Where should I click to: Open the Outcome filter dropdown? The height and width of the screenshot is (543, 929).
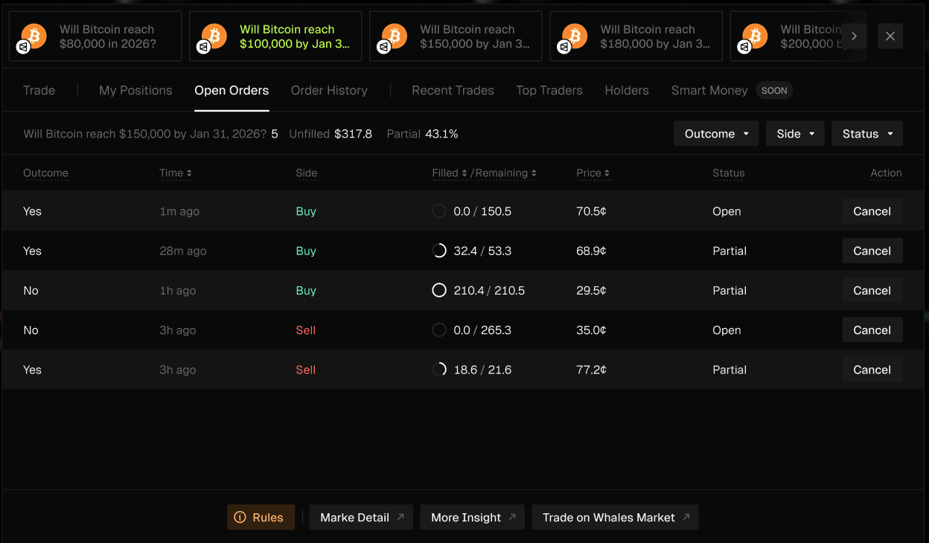pos(716,134)
